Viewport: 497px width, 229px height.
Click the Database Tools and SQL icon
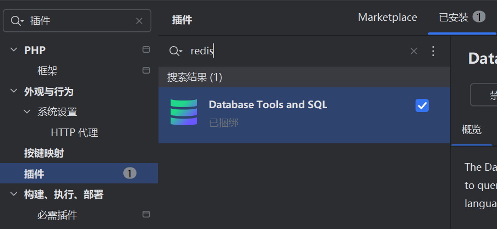(183, 112)
